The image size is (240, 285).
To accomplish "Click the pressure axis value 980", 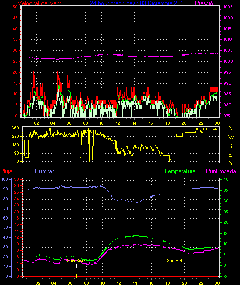I will [227, 105].
